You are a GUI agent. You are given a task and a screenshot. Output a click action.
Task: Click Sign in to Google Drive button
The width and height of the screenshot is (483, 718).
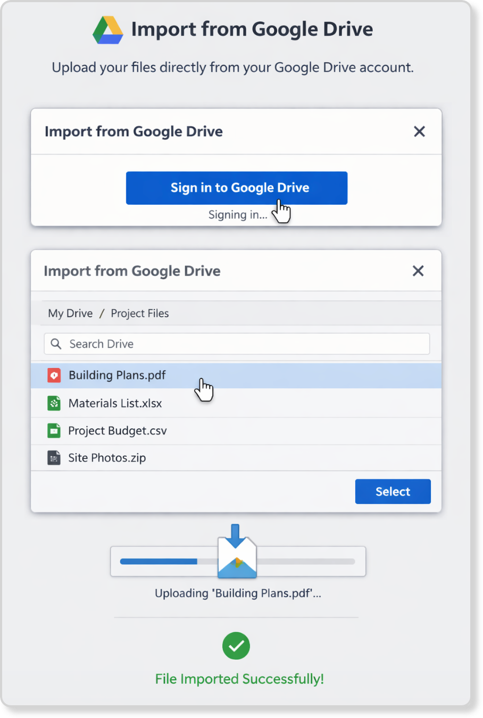237,188
